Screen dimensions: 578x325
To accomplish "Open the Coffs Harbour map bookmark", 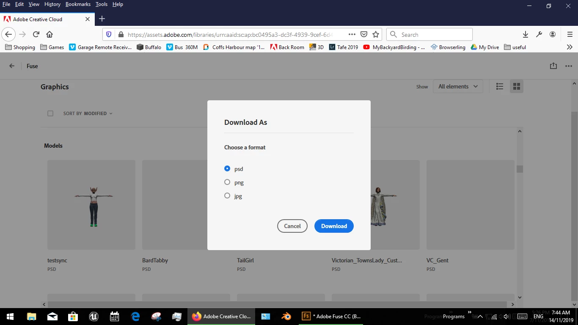I will (x=234, y=47).
